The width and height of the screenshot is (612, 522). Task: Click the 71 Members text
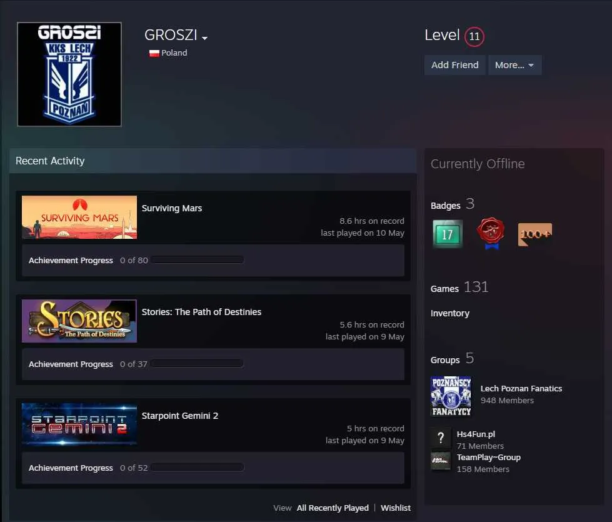point(480,446)
